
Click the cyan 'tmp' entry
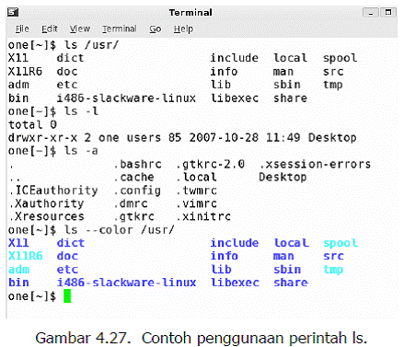coord(333,270)
